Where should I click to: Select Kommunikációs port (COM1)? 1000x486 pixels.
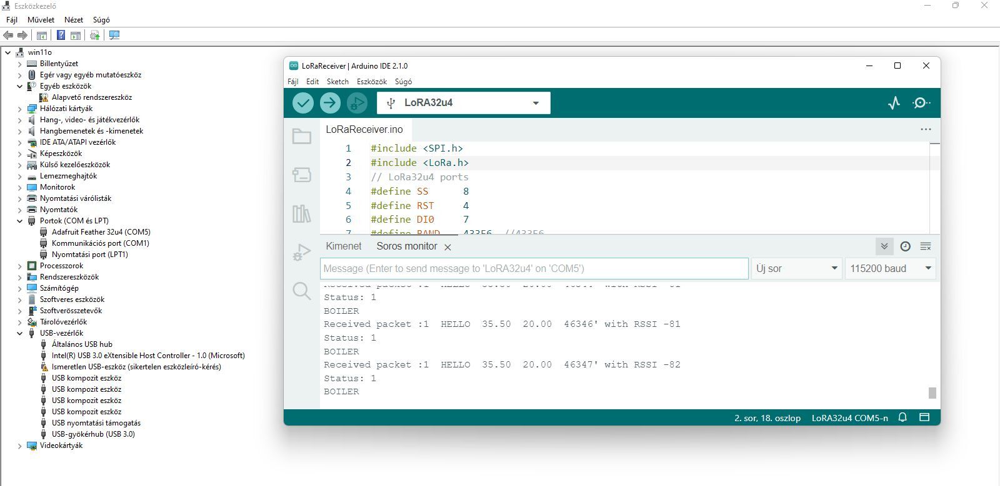click(x=100, y=243)
